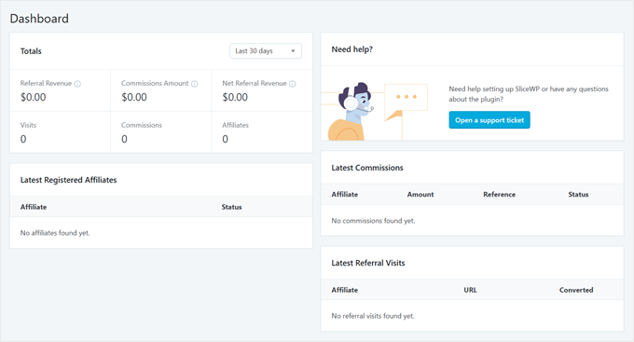
Task: Click the Reference column header
Action: [500, 195]
